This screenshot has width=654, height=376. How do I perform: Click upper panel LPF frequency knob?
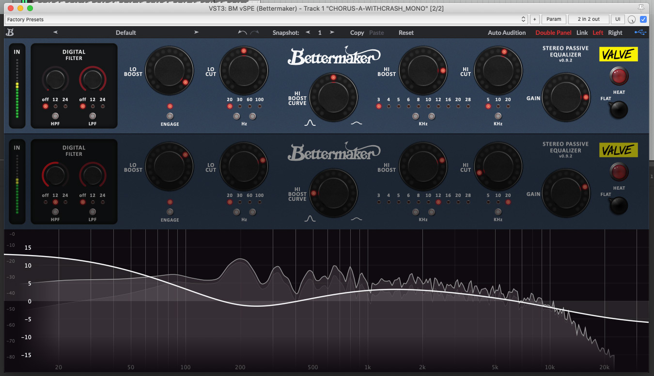[x=93, y=79]
